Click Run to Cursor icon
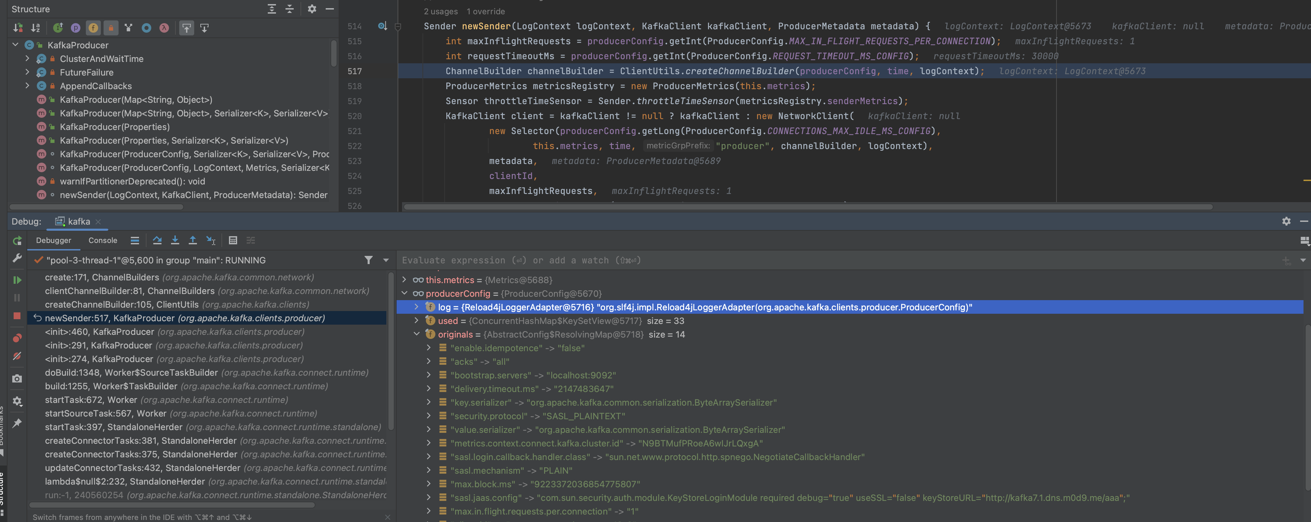 tap(211, 241)
